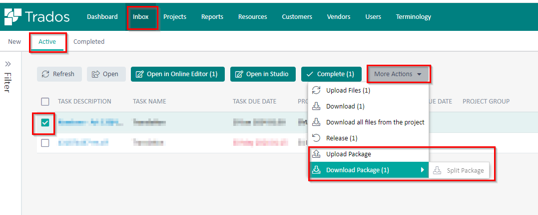Select Download Package (1) menu entry
This screenshot has height=215, width=538.
coord(369,170)
